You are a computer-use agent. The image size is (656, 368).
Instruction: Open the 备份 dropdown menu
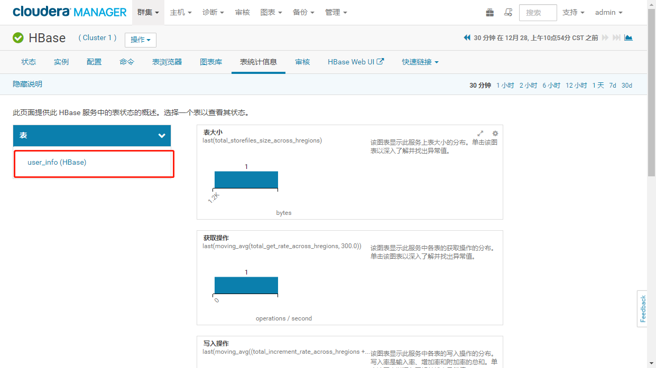pyautogui.click(x=303, y=12)
